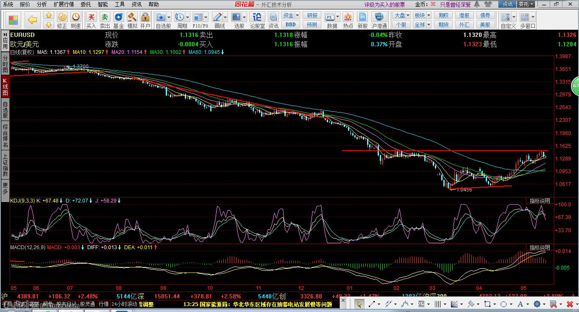Open the 分析 menu
The height and width of the screenshot is (312, 579).
pyautogui.click(x=42, y=4)
